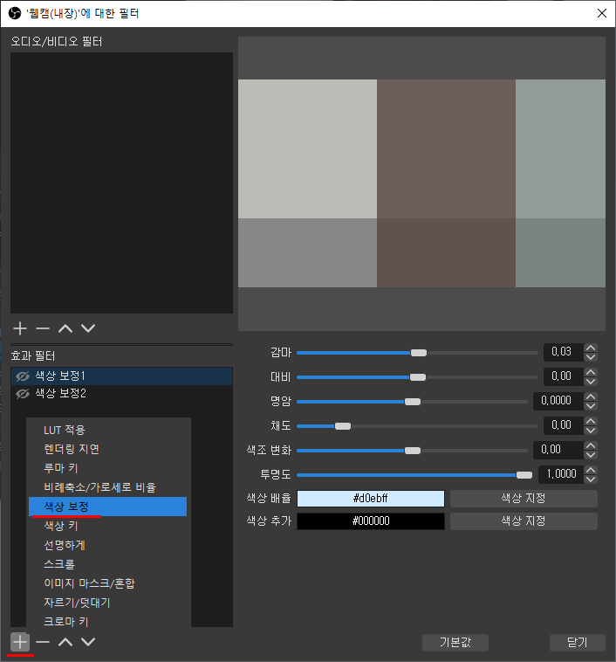
Task: Increase 명암 value with up arrow
Action: (591, 397)
